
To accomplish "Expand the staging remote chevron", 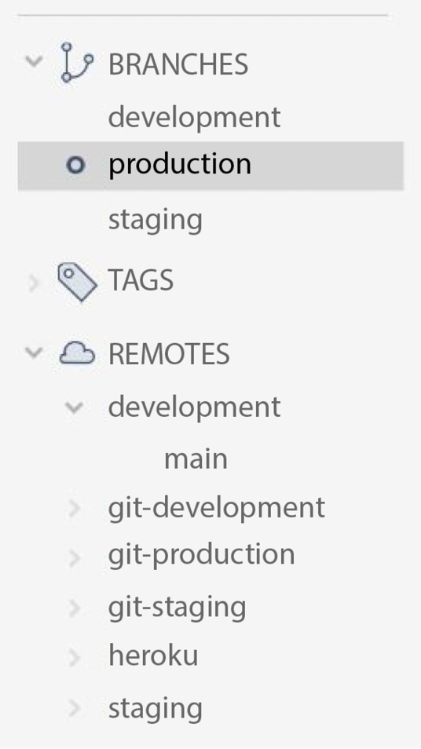I will click(x=74, y=708).
